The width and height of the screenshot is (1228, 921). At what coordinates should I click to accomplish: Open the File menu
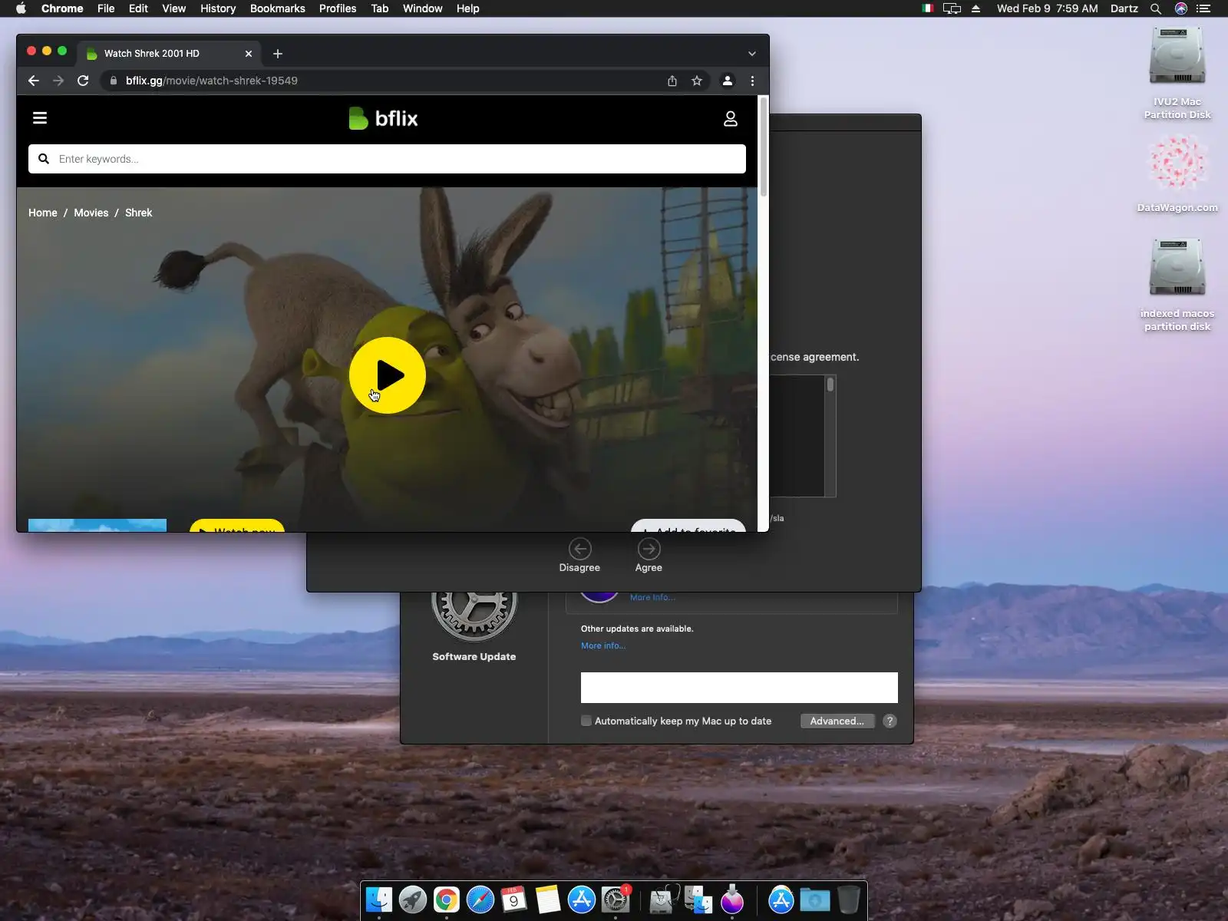click(x=106, y=8)
